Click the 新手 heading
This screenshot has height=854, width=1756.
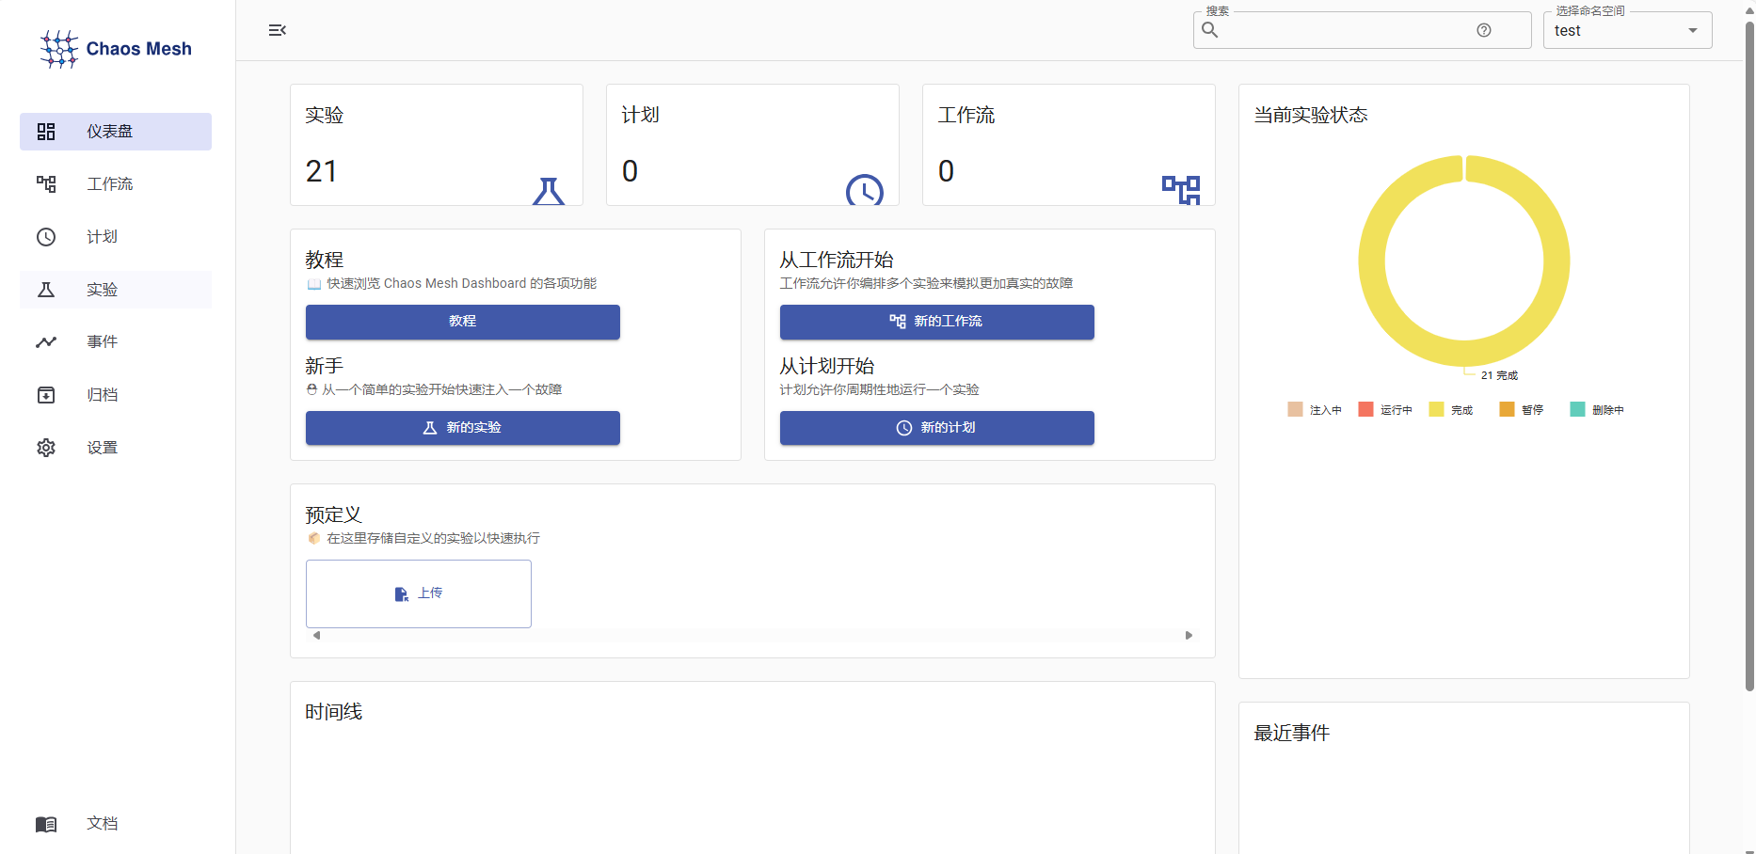[325, 367]
